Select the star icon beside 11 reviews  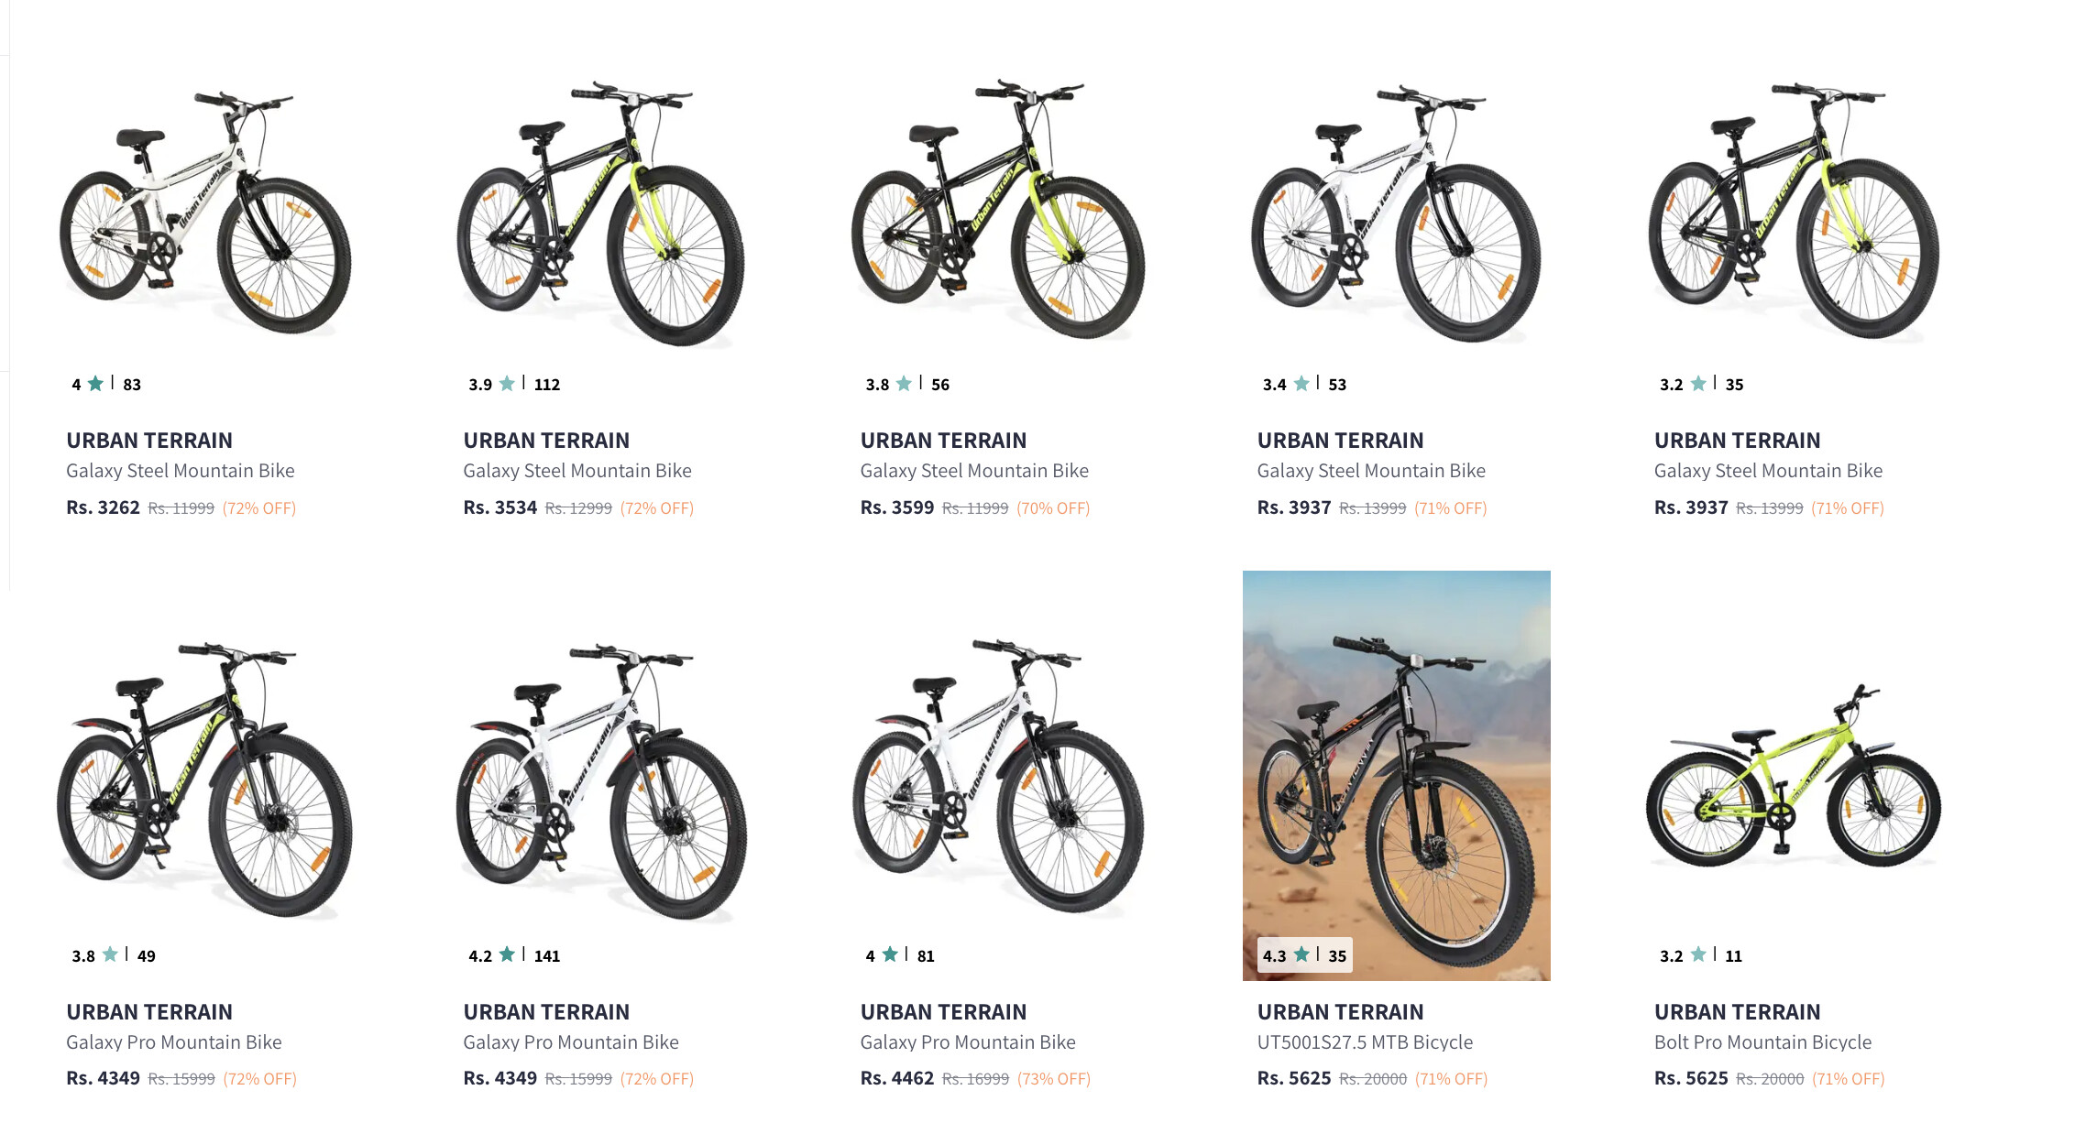pyautogui.click(x=1698, y=954)
